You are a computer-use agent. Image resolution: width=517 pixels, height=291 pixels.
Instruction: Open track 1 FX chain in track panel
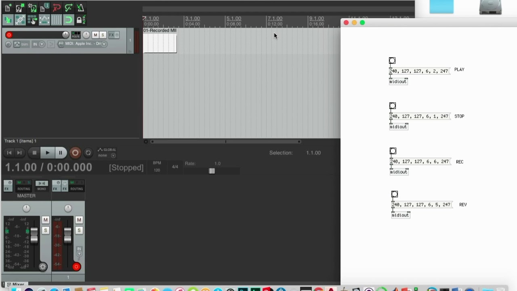(x=111, y=35)
